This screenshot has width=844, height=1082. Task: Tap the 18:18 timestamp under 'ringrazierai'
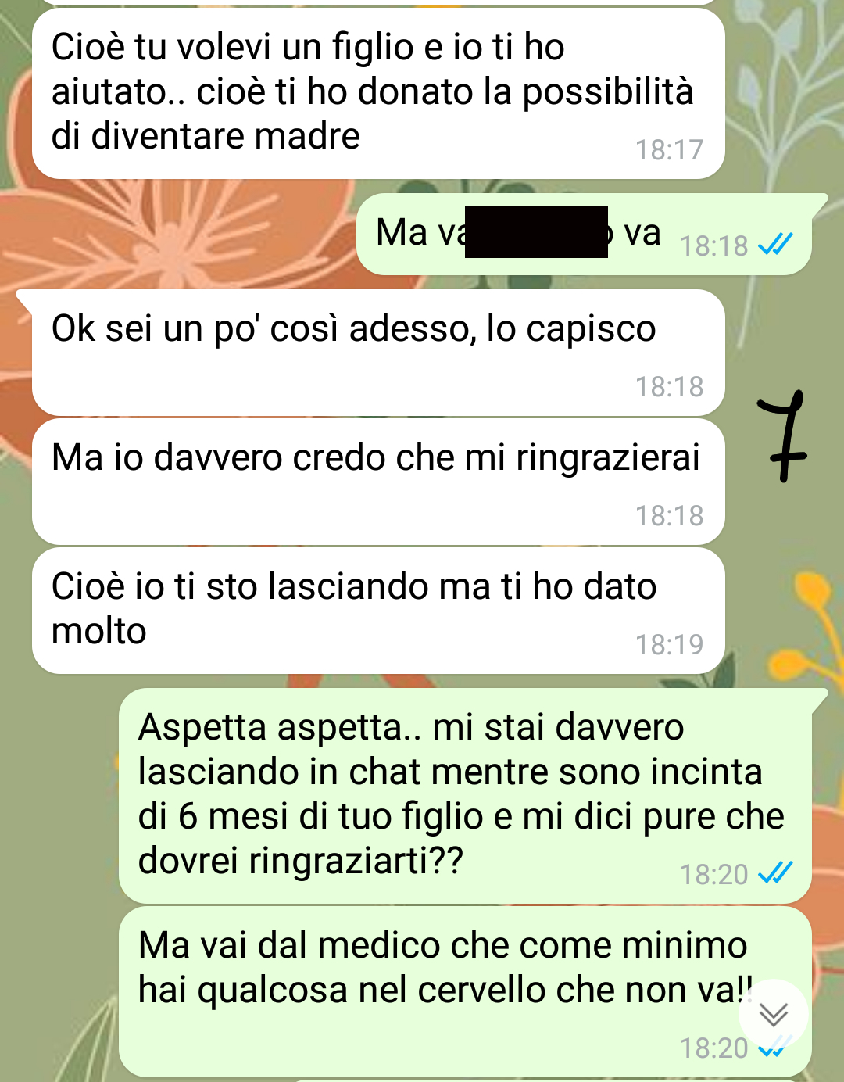click(669, 515)
